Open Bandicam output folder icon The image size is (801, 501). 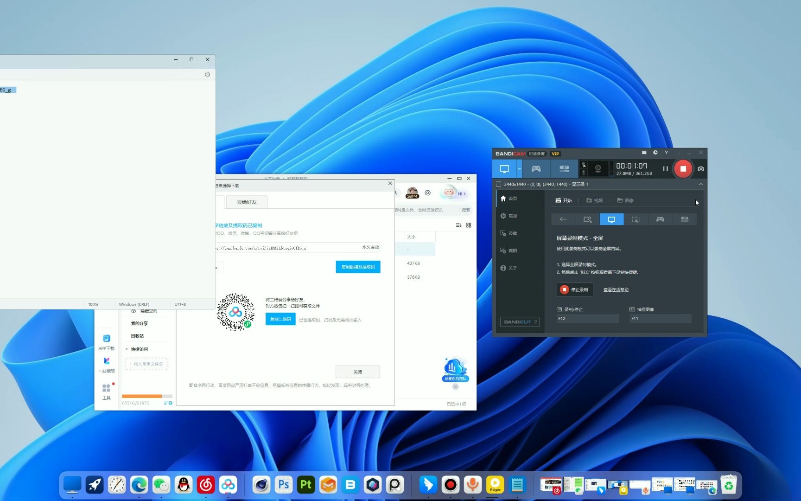click(644, 153)
